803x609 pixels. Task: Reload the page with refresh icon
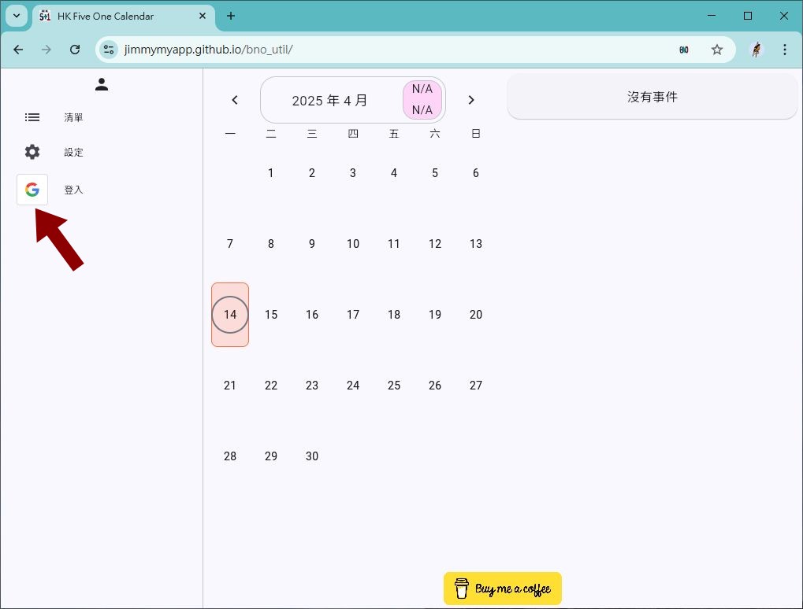(75, 50)
